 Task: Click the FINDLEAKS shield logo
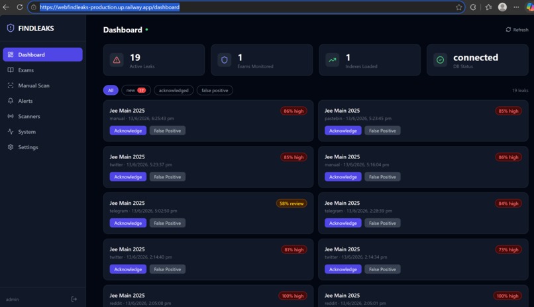11,29
